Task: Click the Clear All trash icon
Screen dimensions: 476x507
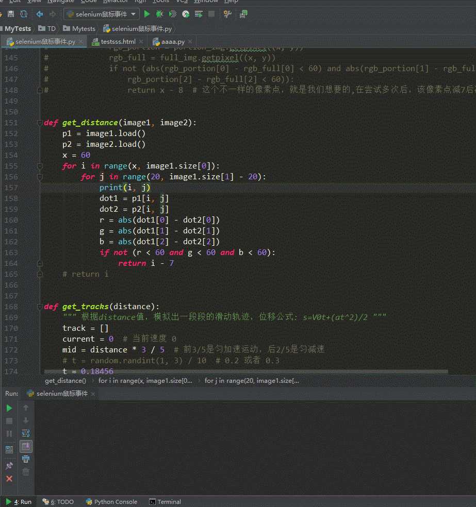Action: tap(26, 472)
